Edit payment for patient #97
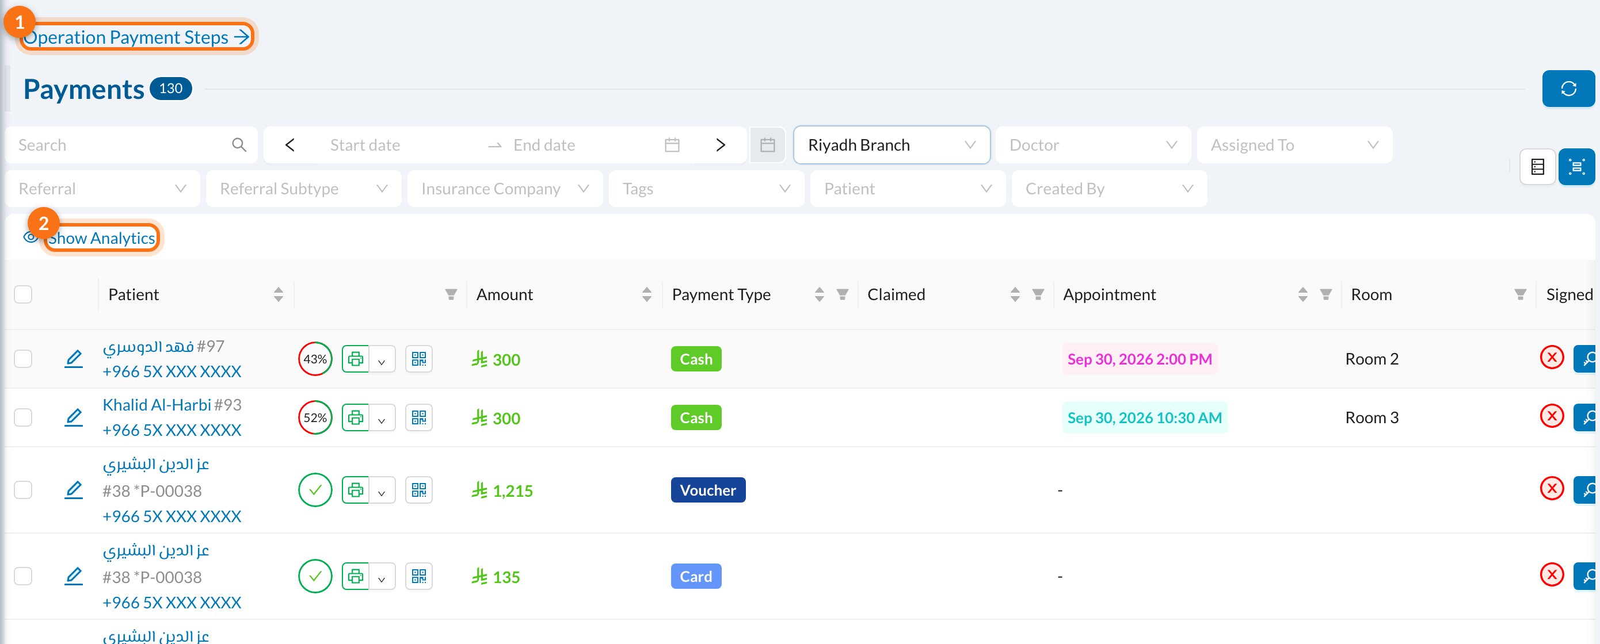The image size is (1600, 644). [x=74, y=359]
